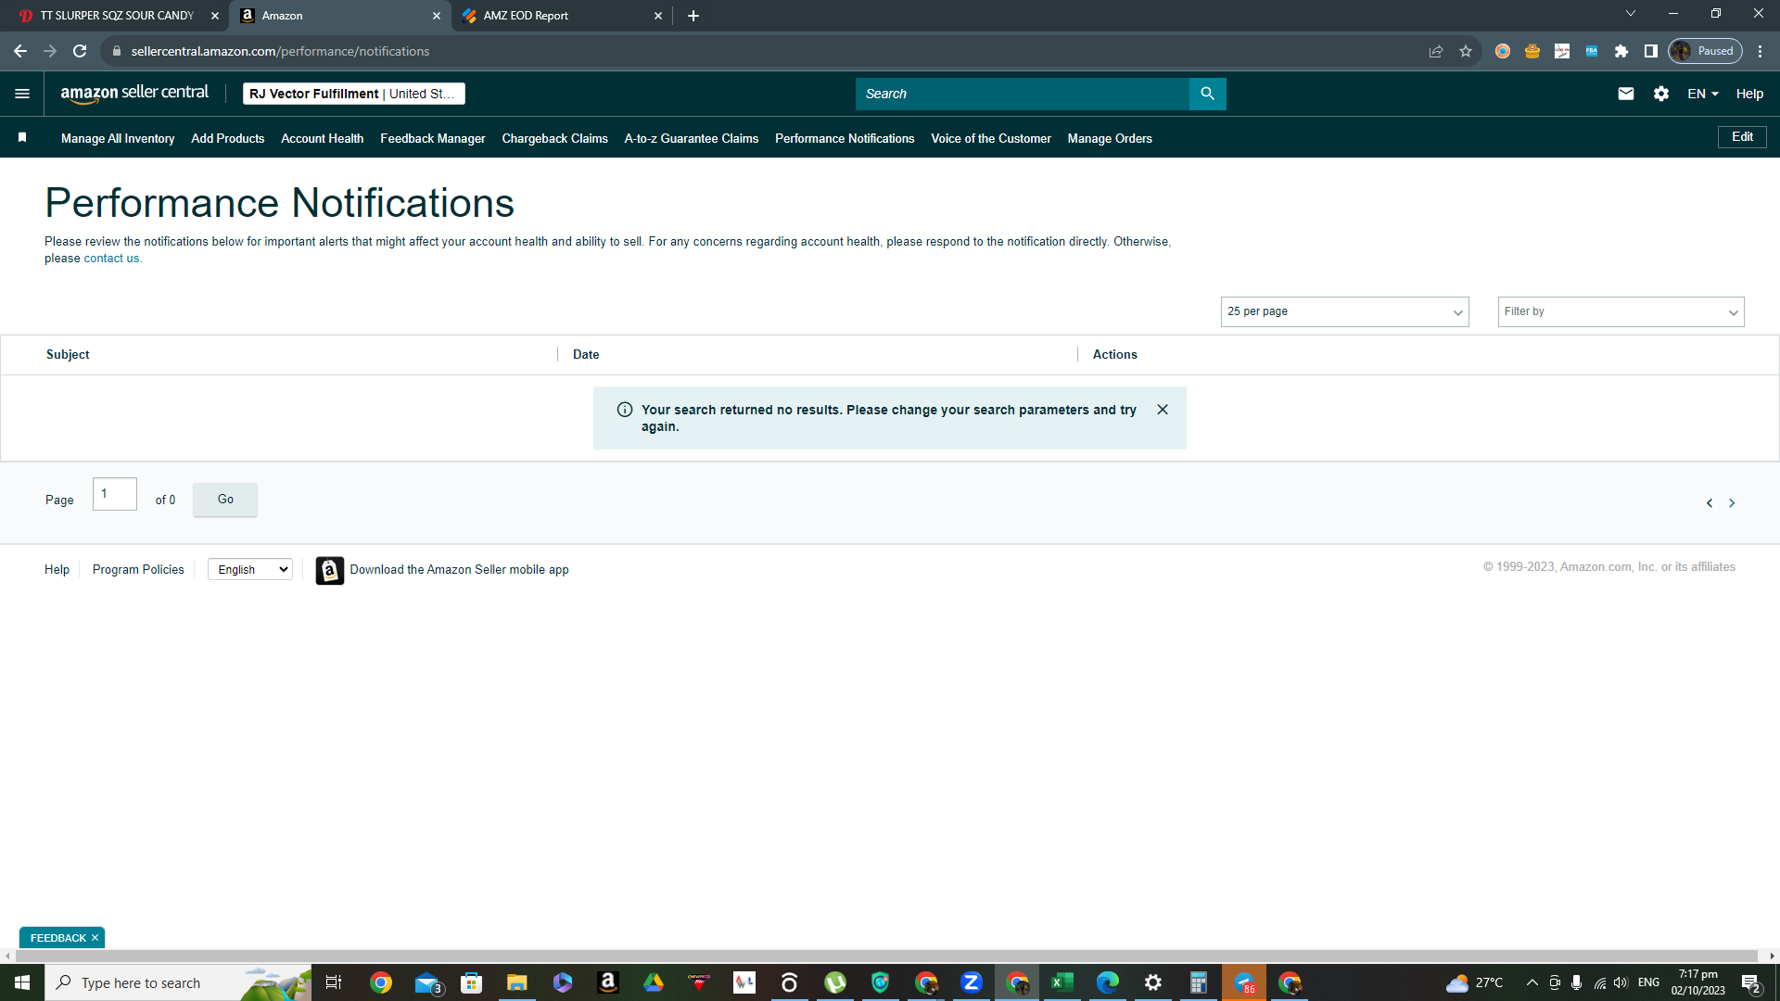
Task: Share this page via the address bar icon
Action: click(1436, 51)
